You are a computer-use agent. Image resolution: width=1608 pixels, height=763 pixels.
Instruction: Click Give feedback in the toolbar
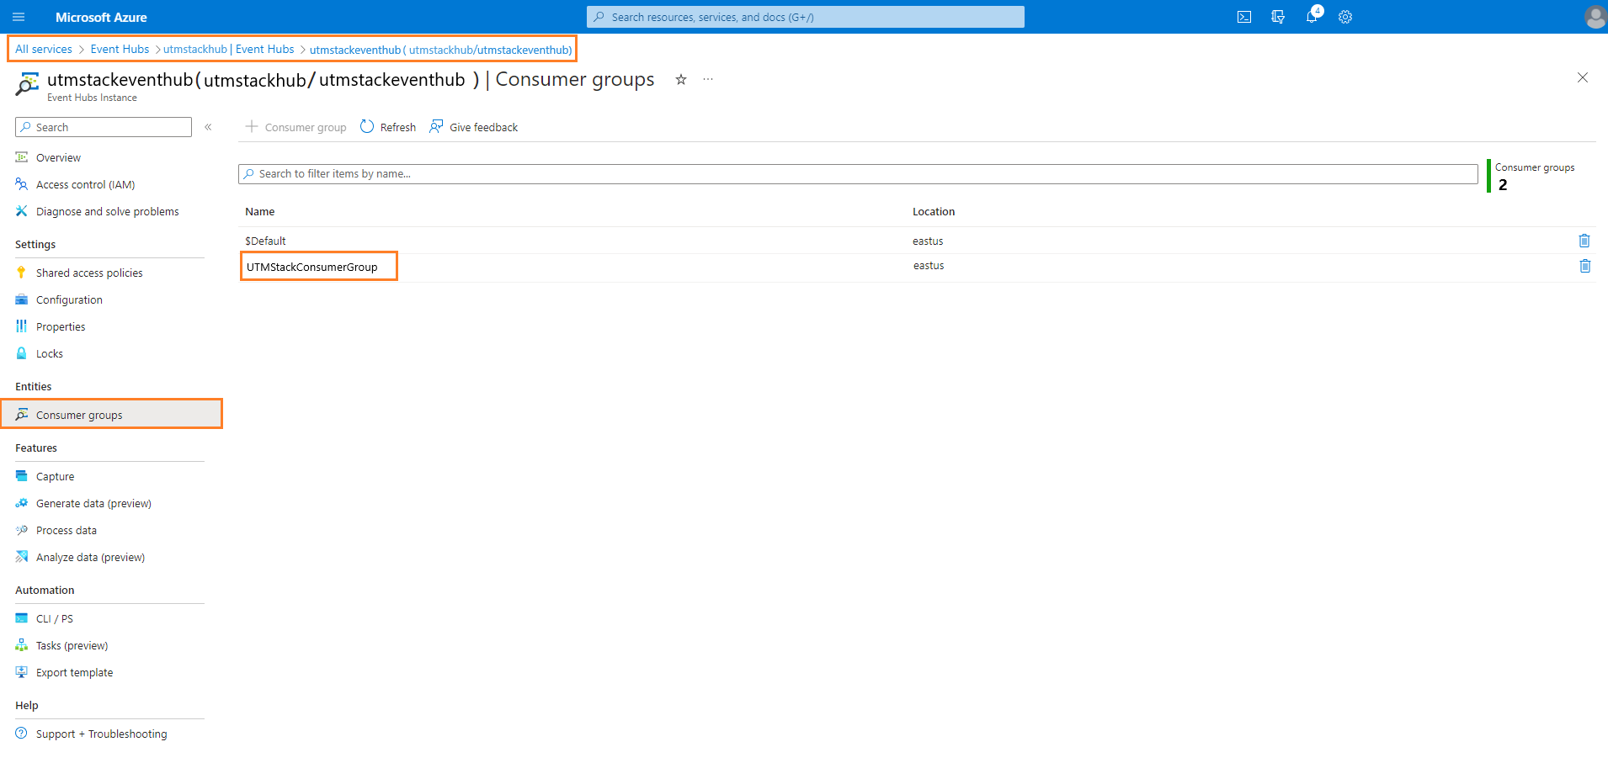point(474,127)
